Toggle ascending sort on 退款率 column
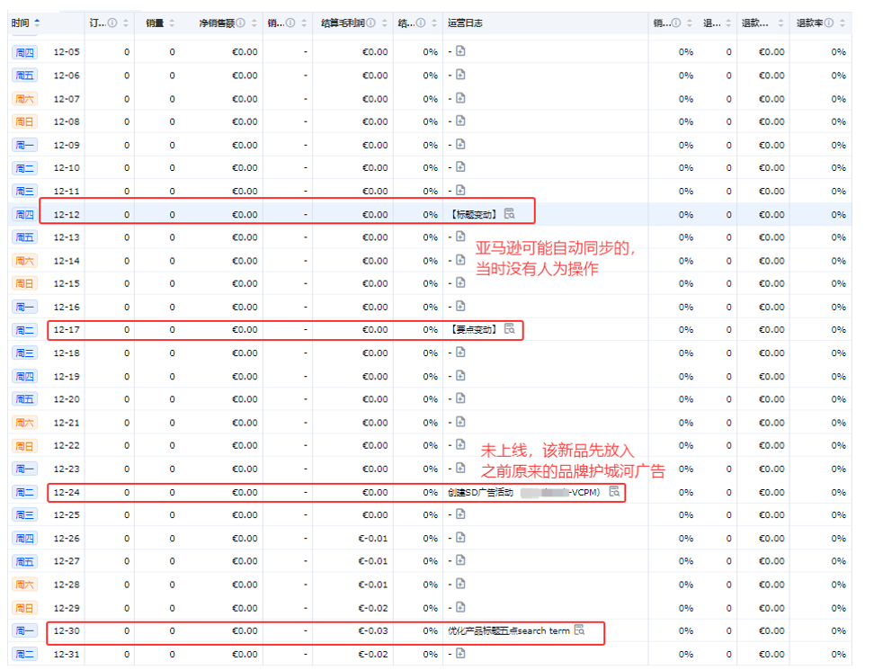 pyautogui.click(x=842, y=18)
